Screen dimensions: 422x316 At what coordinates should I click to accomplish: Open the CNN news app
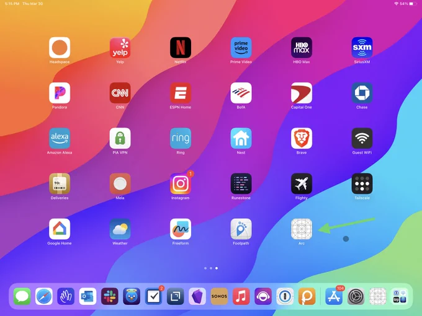coord(120,93)
